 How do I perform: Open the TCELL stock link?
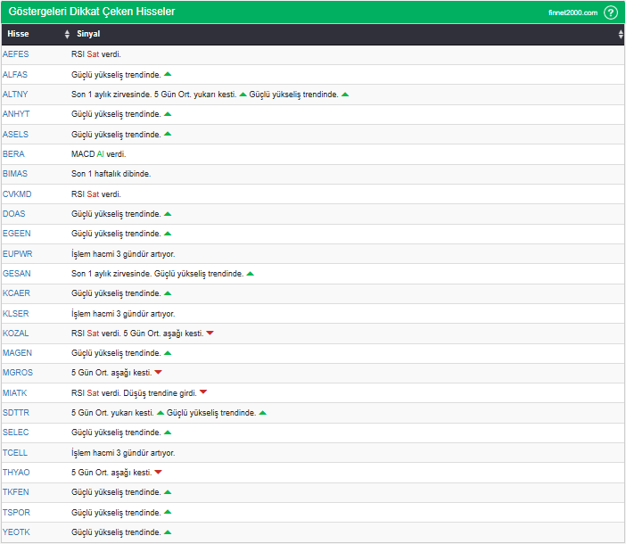15,453
